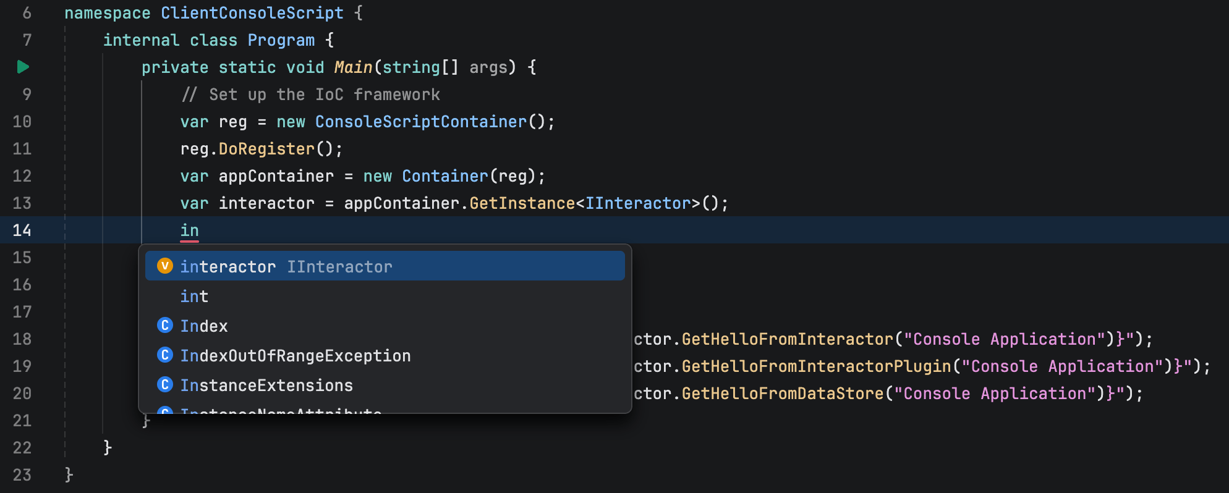Pick the Index completion entry

pos(204,326)
